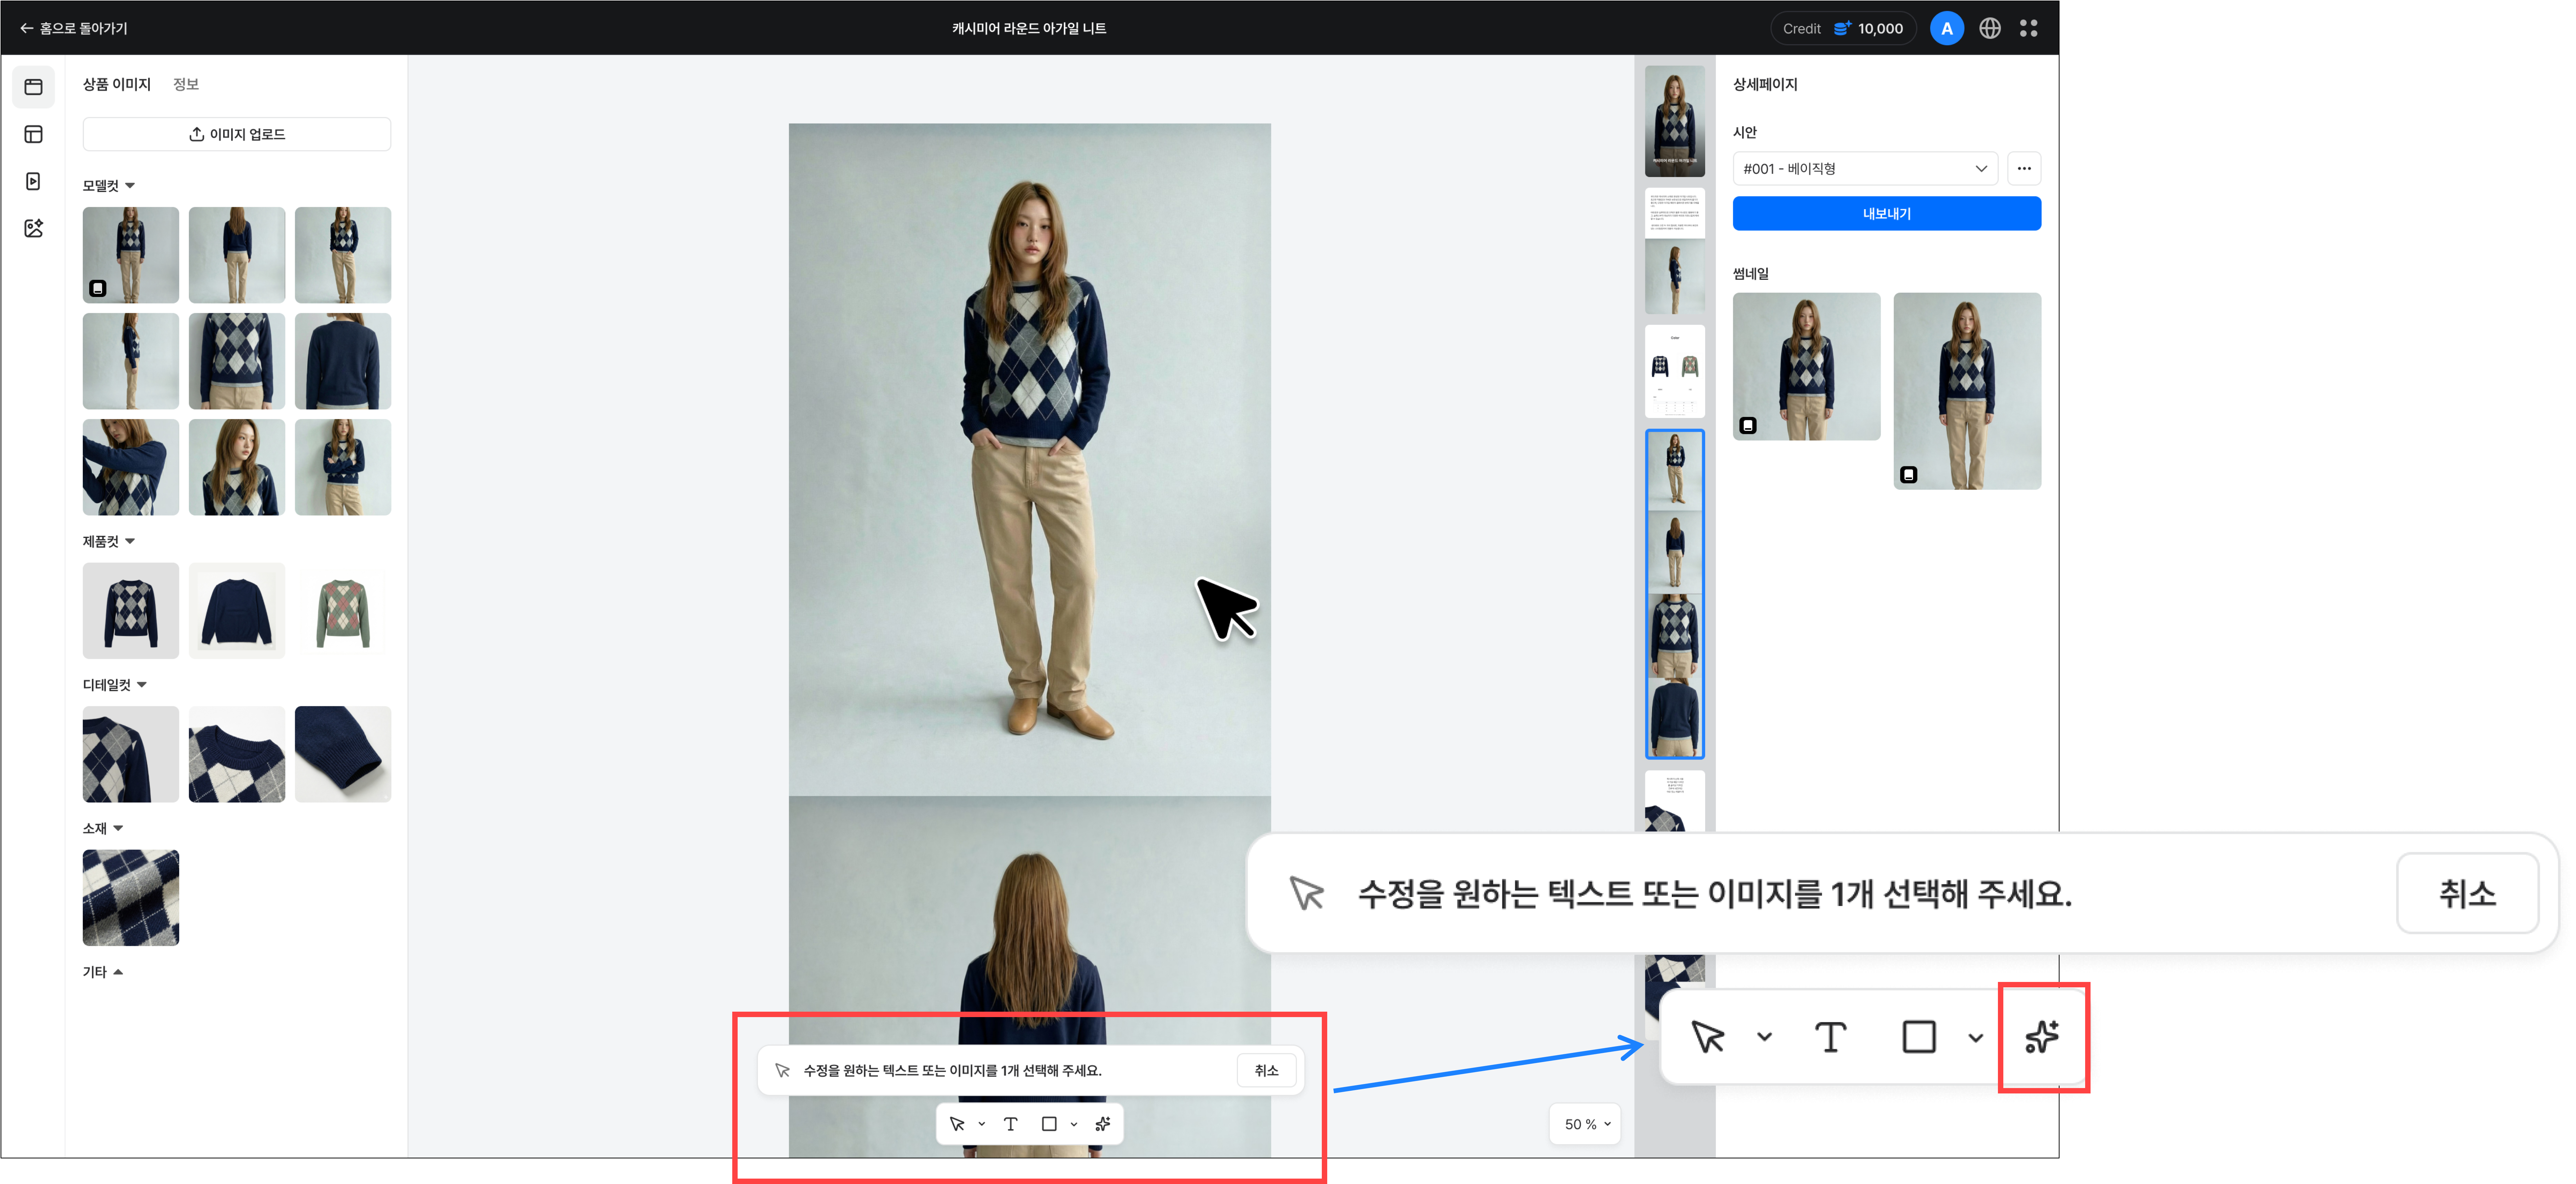Screen dimensions: 2576x1184
Task: Open more options next to the 시안 dropdown
Action: [2024, 169]
